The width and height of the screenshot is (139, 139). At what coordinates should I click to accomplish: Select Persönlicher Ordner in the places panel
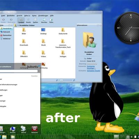click(x=6, y=28)
